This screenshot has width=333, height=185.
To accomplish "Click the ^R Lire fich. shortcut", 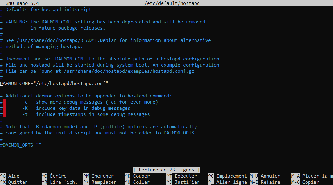I will coord(60,182).
